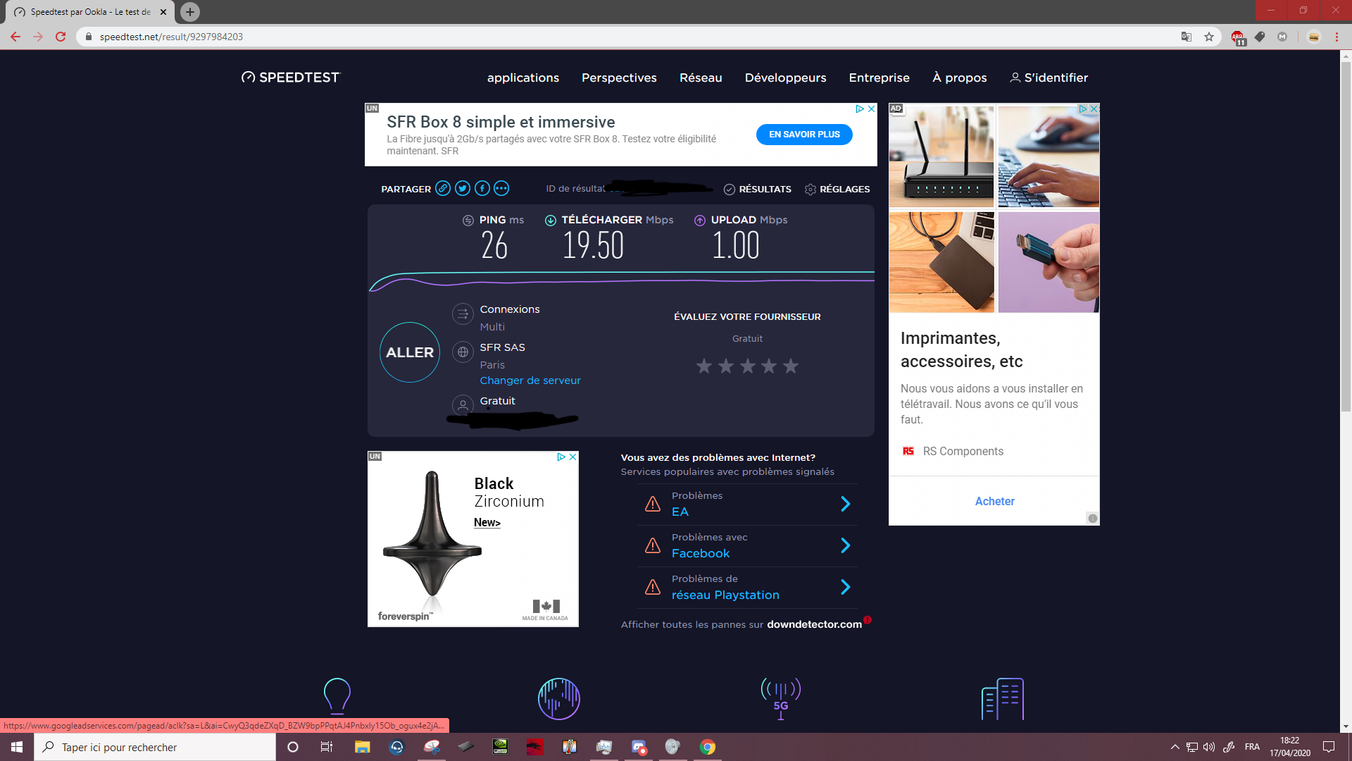Viewport: 1352px width, 761px height.
Task: Open more sharing options ellipsis icon
Action: tap(501, 188)
